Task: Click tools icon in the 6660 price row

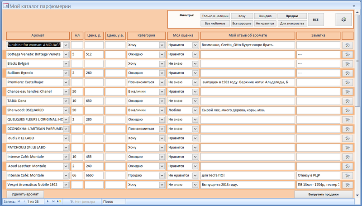Action: pos(347,176)
